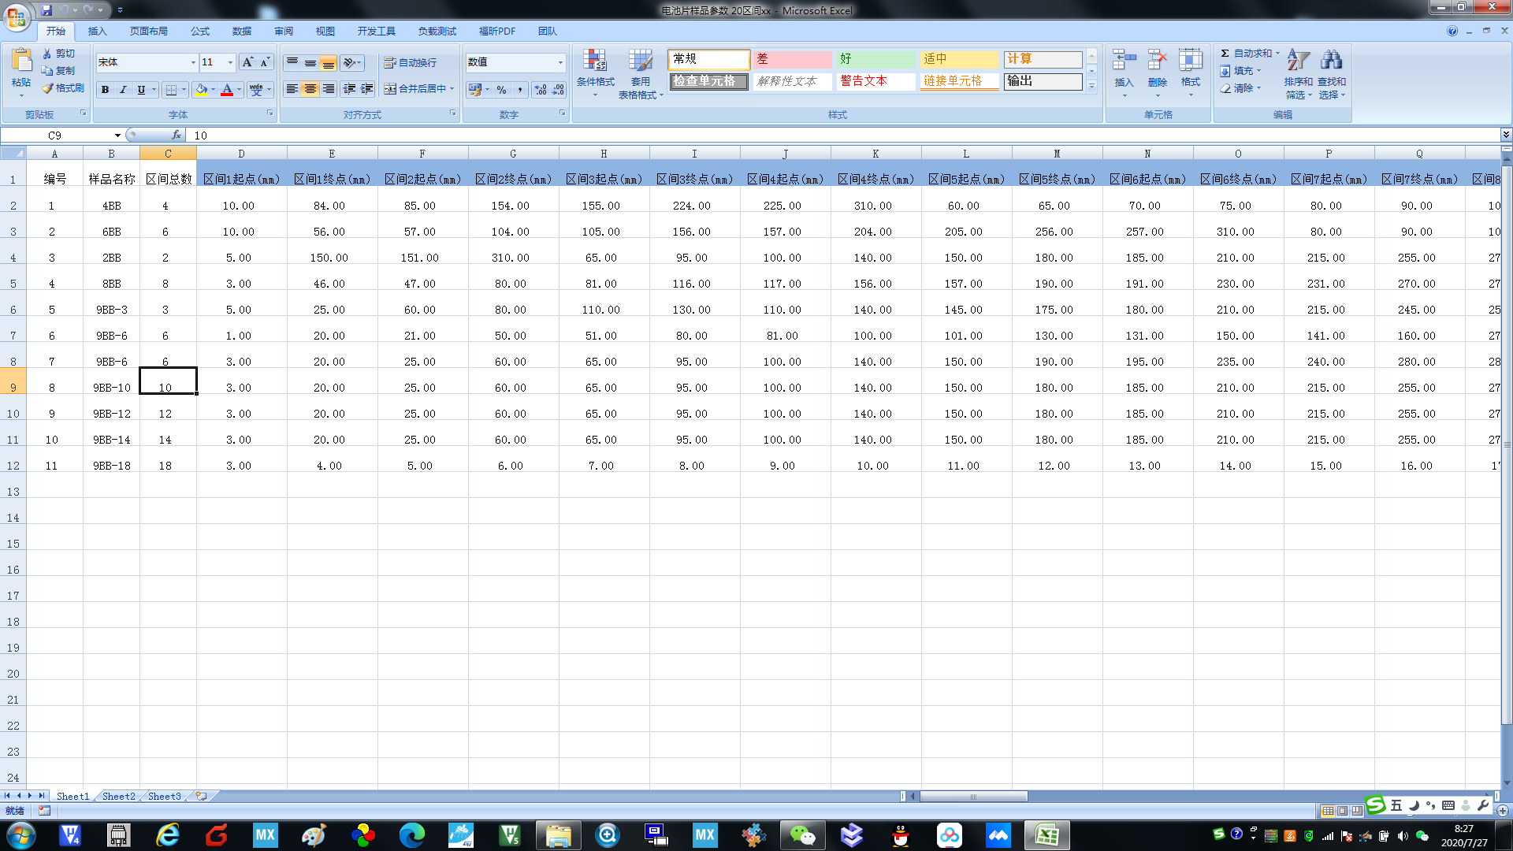Toggle align text right
This screenshot has width=1513, height=851.
[x=329, y=89]
